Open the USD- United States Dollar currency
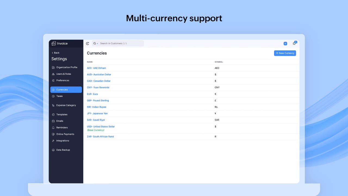This screenshot has height=196, width=348. 101,127
